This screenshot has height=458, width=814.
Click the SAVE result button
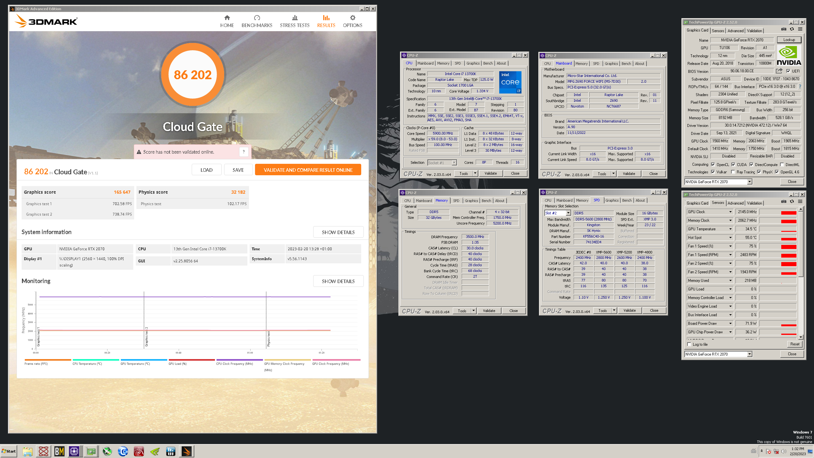(238, 170)
